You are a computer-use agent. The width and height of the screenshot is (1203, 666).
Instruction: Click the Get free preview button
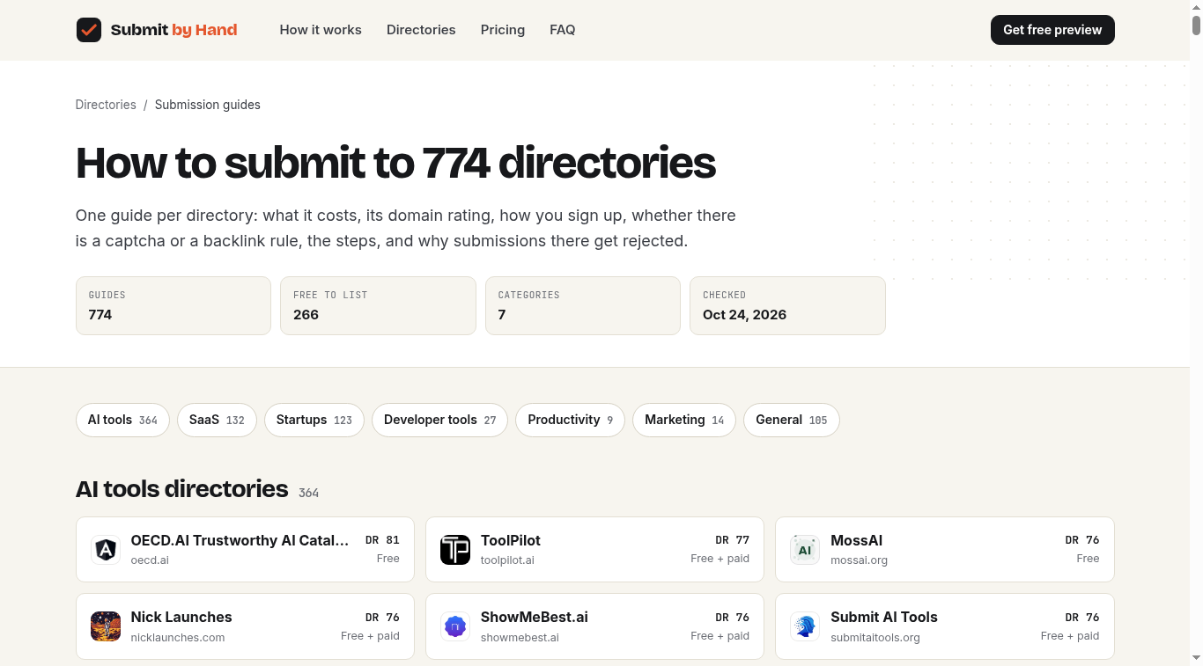click(1052, 30)
